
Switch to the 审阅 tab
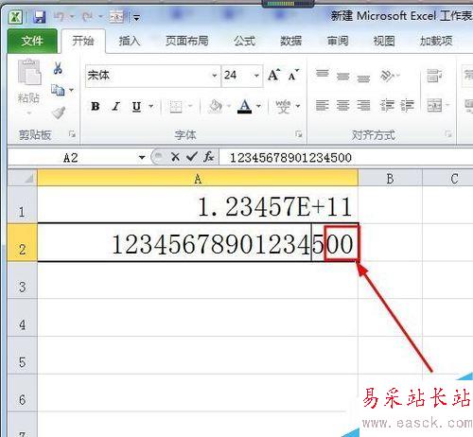(x=338, y=41)
